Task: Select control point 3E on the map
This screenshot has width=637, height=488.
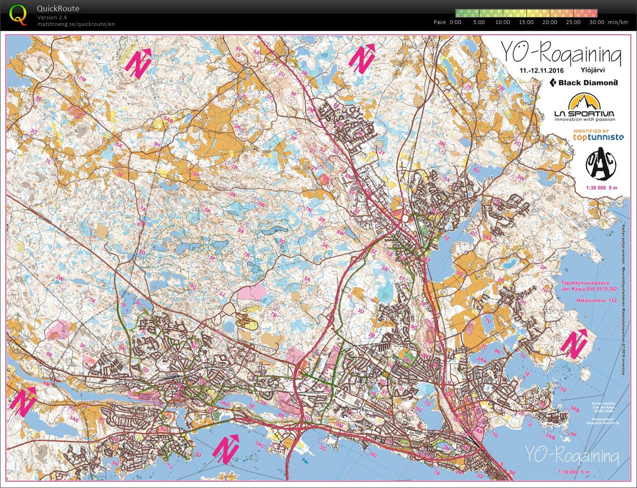Action: tap(120, 174)
